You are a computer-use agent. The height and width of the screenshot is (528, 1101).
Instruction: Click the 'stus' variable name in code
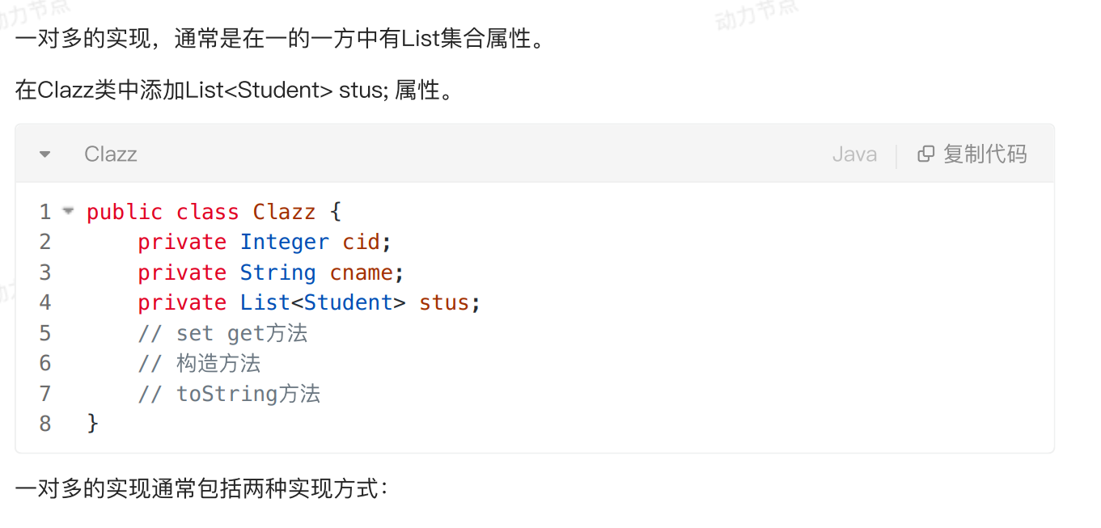pos(443,303)
